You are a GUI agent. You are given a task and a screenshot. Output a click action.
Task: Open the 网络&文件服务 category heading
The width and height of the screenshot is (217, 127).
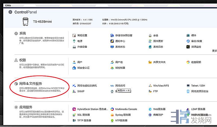click(30, 83)
